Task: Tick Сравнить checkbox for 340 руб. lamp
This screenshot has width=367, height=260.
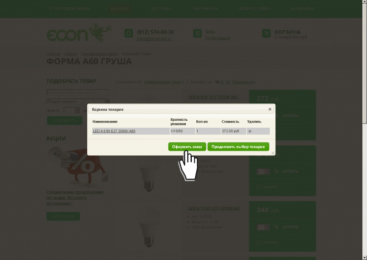Action: click(x=258, y=243)
